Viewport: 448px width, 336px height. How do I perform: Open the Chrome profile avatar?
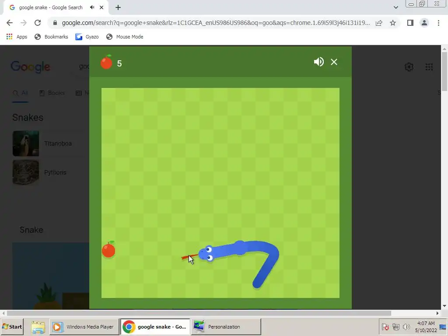point(424,23)
